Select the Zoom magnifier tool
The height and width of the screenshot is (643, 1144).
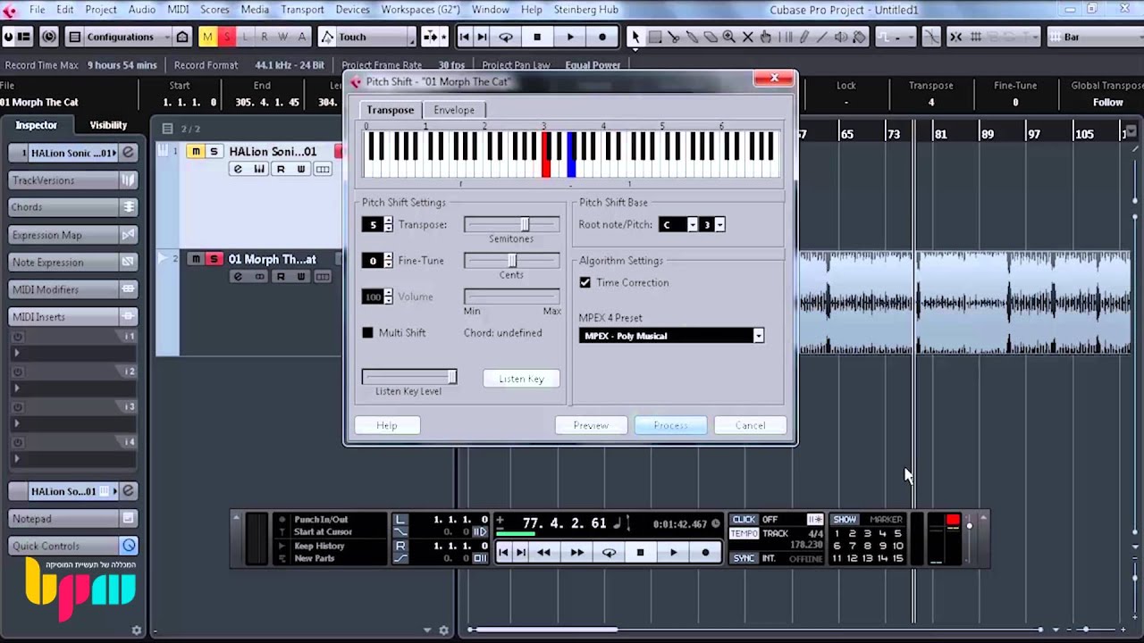pos(729,37)
